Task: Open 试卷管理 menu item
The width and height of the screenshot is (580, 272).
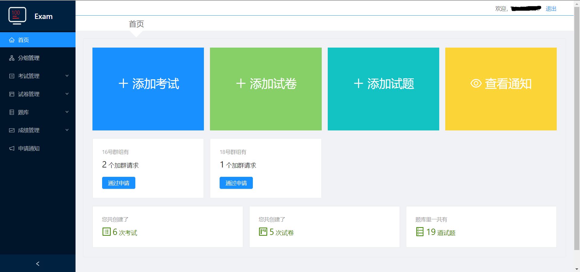Action: click(38, 94)
